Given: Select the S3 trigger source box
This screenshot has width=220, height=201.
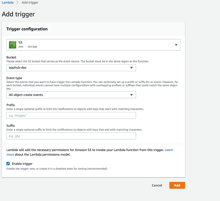Looking at the screenshot, I should 93,45.
